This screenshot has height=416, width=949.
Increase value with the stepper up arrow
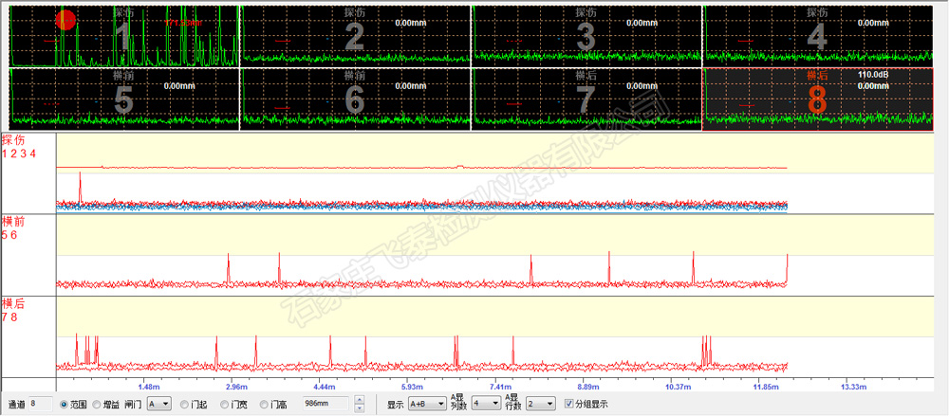click(x=359, y=399)
